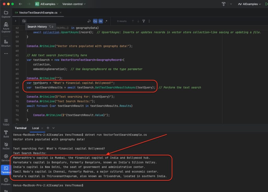Toggle whole Words (W) search option
268x192 pixels.
[x=100, y=21]
